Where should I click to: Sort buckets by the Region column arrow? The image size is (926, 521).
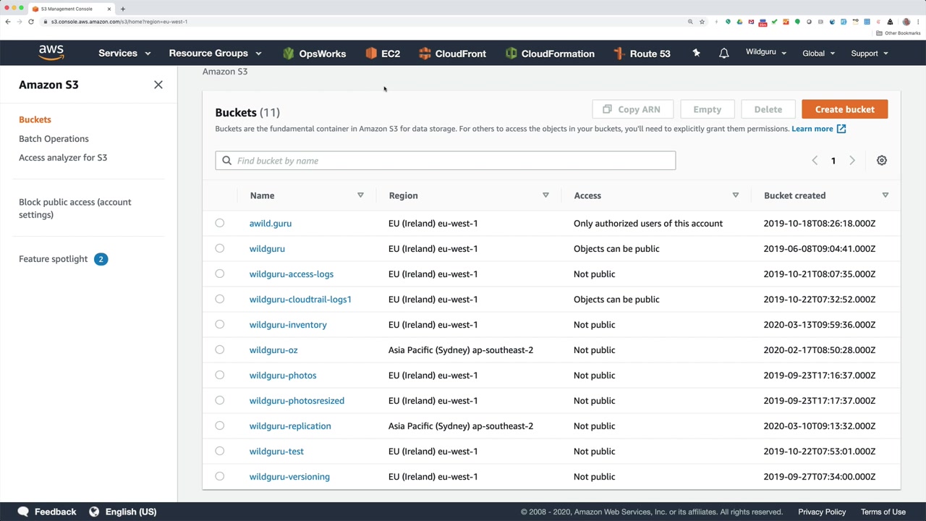pos(545,195)
